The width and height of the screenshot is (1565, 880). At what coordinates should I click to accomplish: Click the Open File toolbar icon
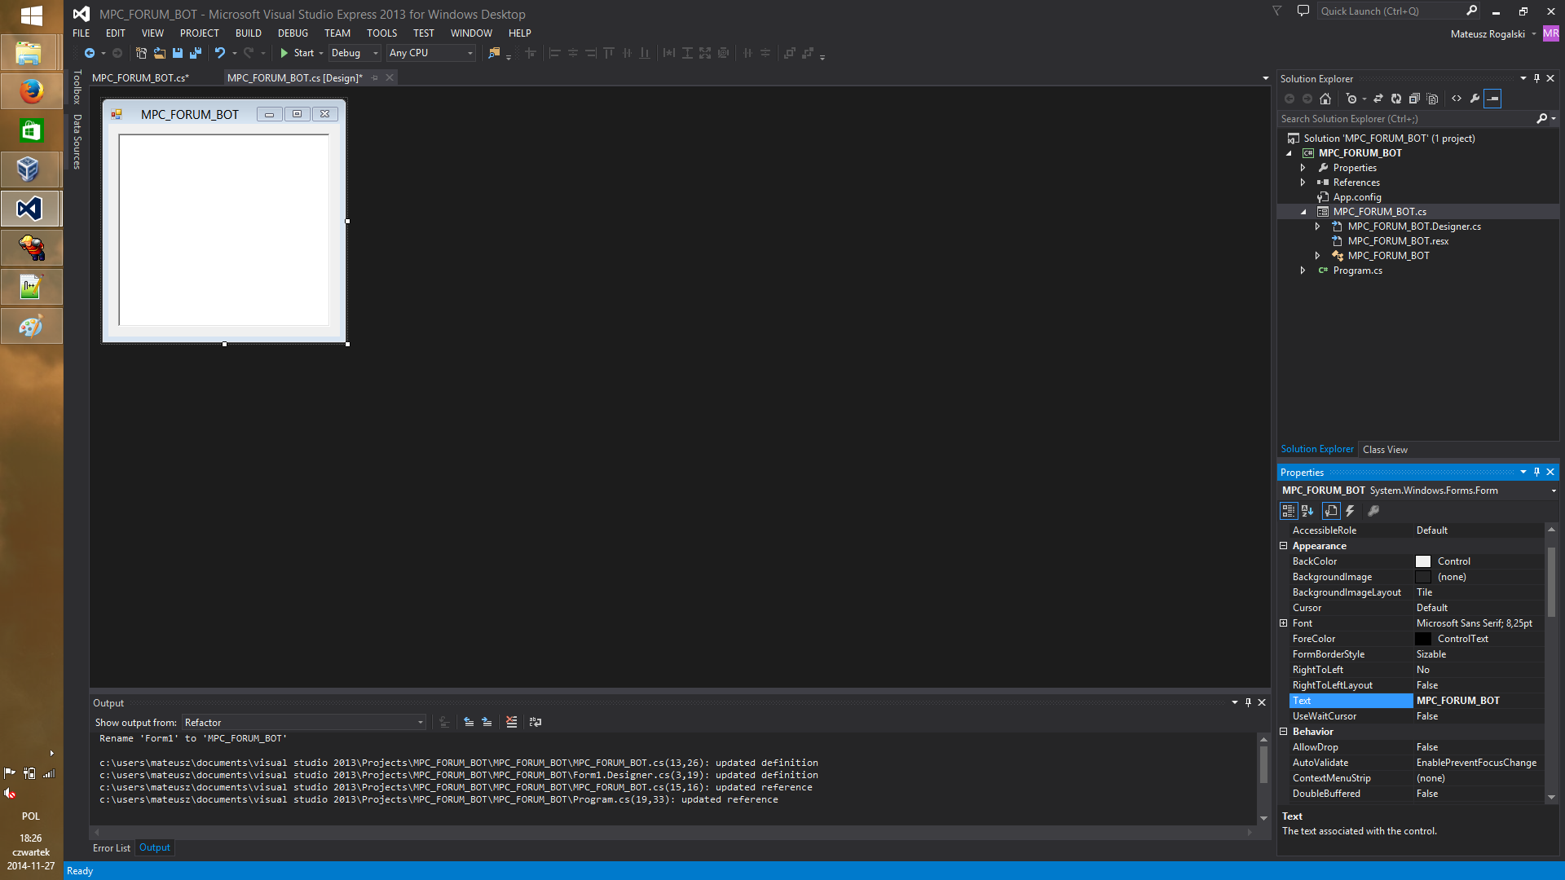coord(159,53)
